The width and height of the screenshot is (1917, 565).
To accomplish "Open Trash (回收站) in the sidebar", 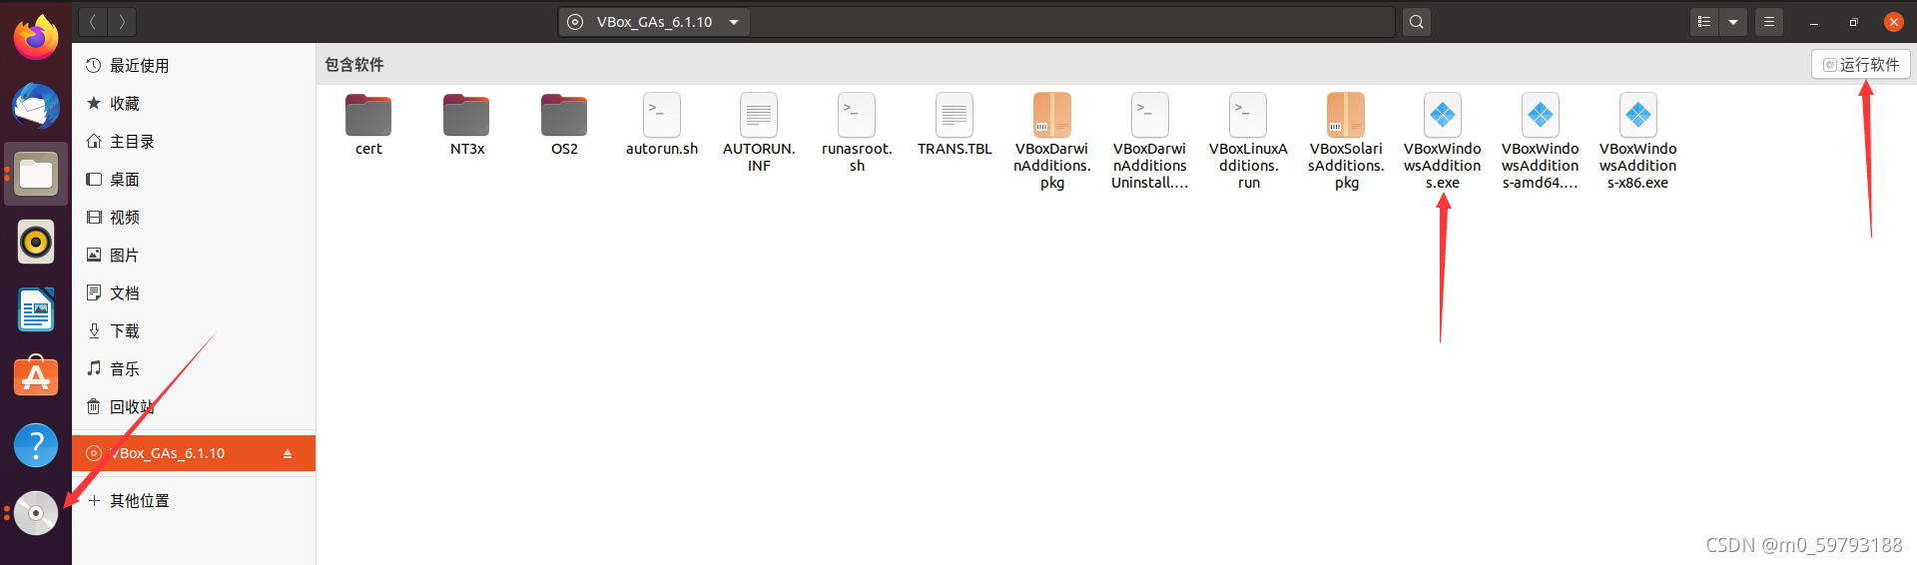I will (x=194, y=407).
